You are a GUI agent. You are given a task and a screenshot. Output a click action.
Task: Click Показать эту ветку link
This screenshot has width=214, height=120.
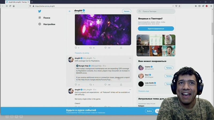pos(82,53)
